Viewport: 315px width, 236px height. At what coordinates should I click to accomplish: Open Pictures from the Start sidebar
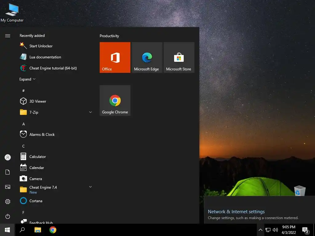pos(8,187)
